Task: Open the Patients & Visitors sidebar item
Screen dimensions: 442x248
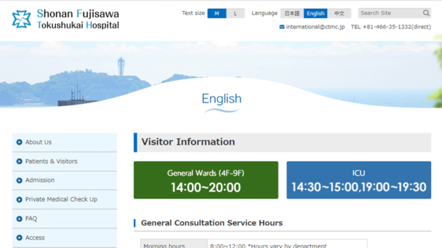Action: (64, 161)
